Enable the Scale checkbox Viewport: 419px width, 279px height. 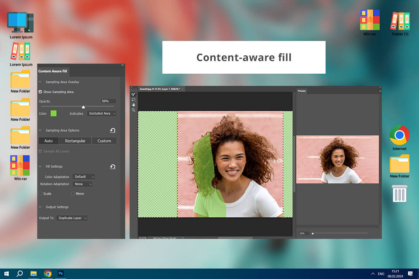(x=41, y=194)
